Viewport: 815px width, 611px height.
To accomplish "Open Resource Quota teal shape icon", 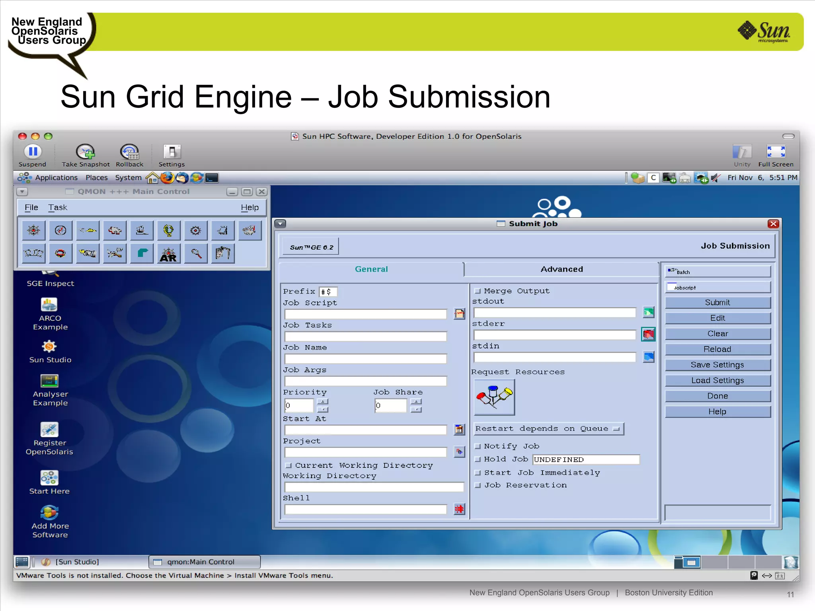I will click(x=142, y=253).
